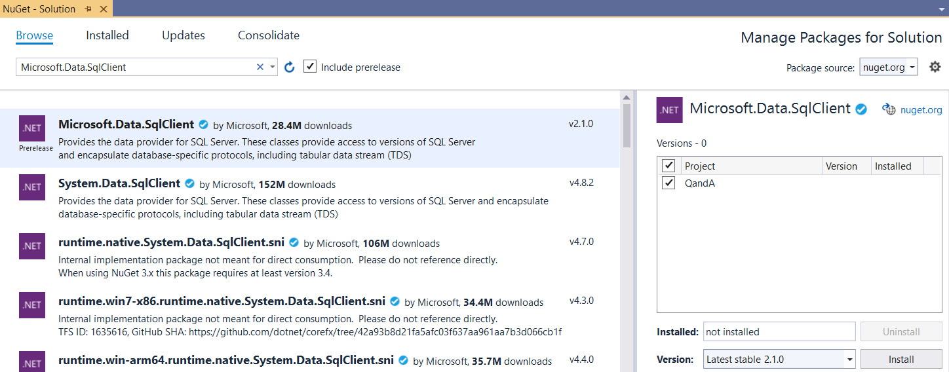Click verified badge on runtime.win-arm64 package

click(x=404, y=360)
